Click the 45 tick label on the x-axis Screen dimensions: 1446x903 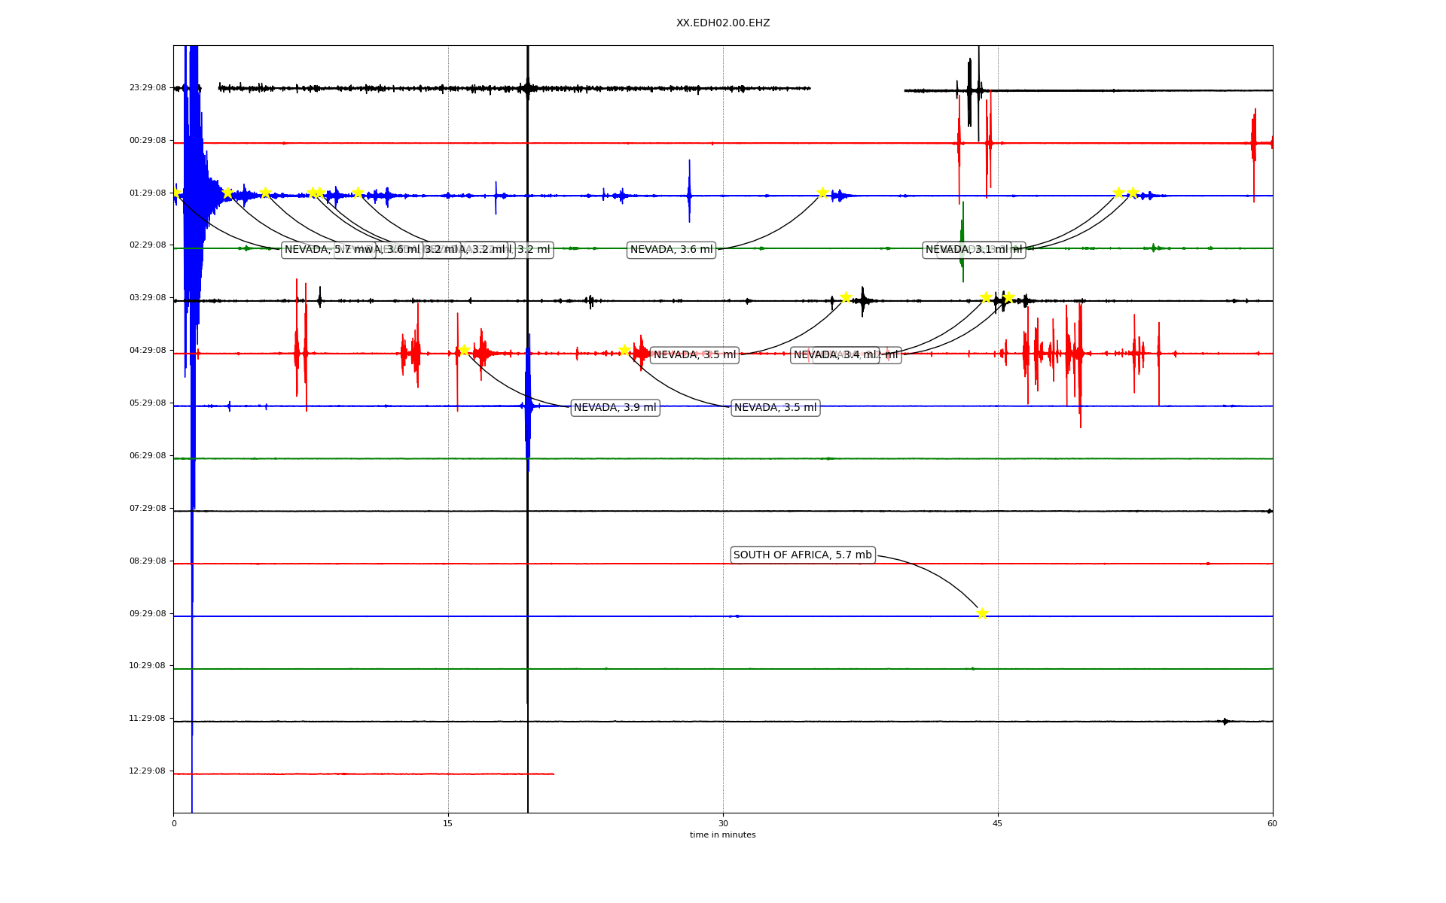click(x=998, y=823)
